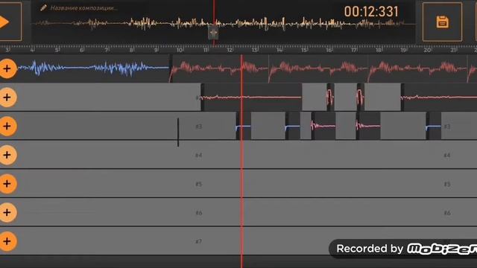Viewport: 477px width, 268px height.
Task: Select the red clip under ruler mark 19 on track one
Action: (417, 68)
